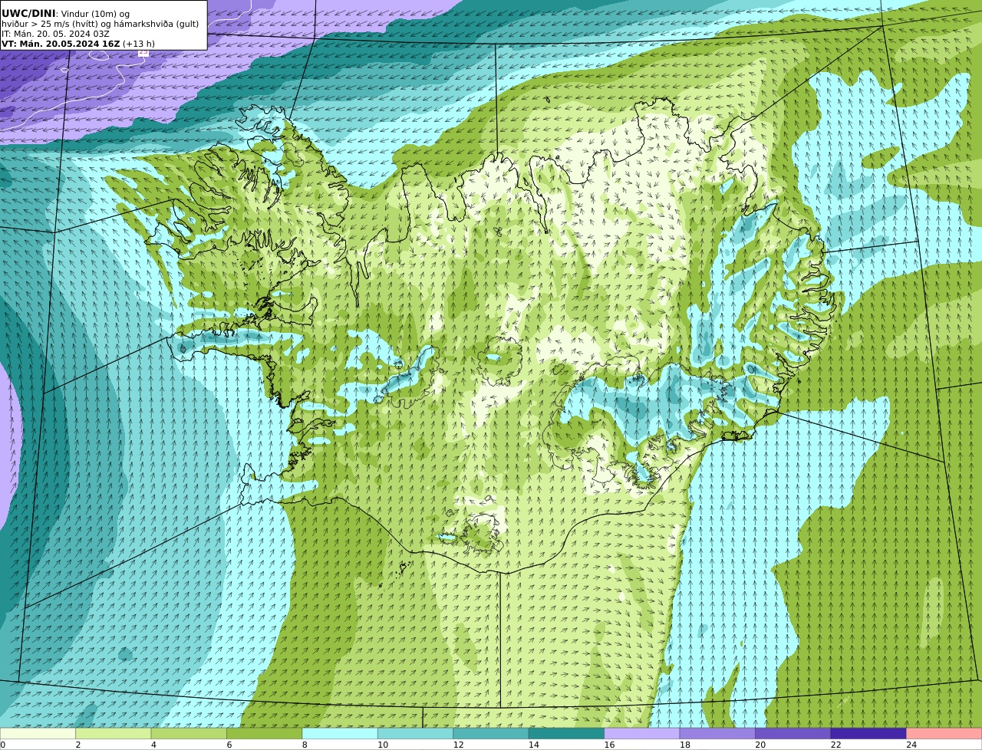Click the legend tick label "16"
The image size is (982, 750).
click(609, 745)
